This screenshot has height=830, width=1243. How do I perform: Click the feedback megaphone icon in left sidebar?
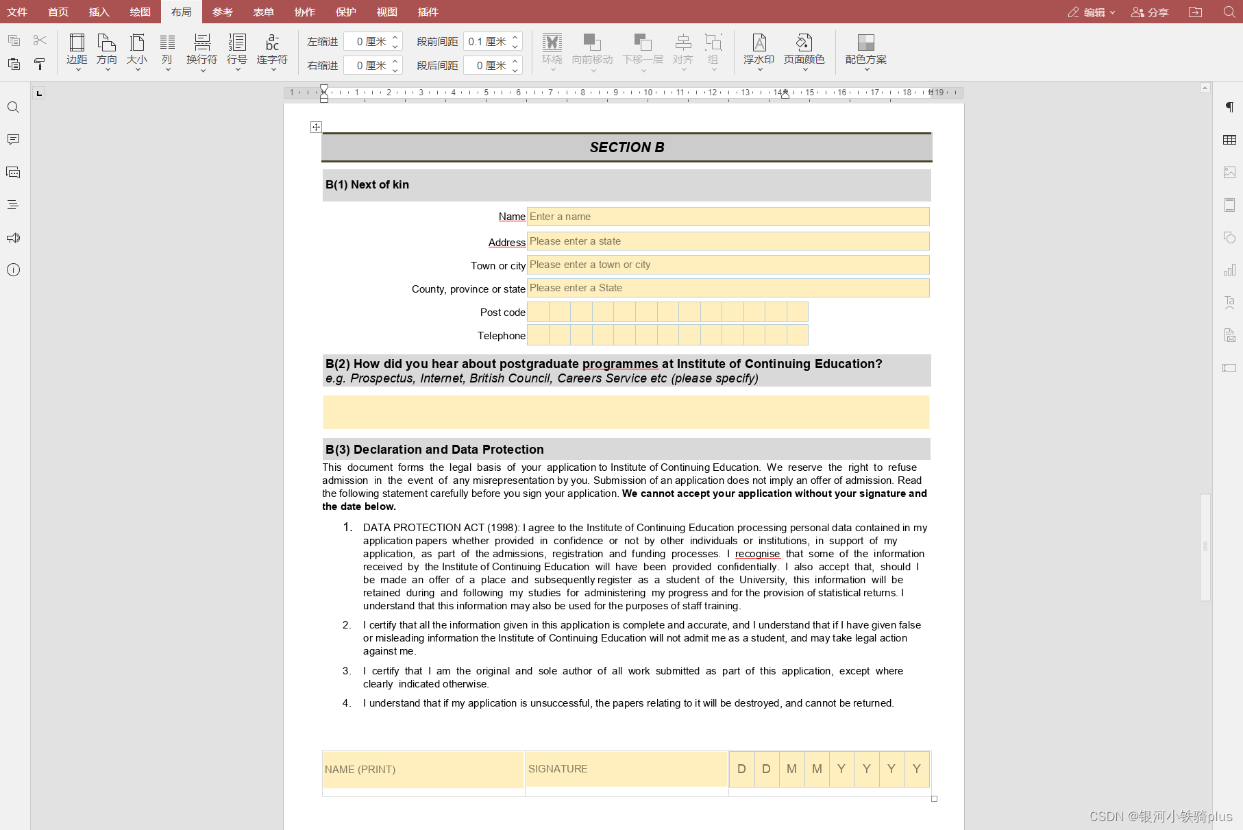tap(13, 238)
